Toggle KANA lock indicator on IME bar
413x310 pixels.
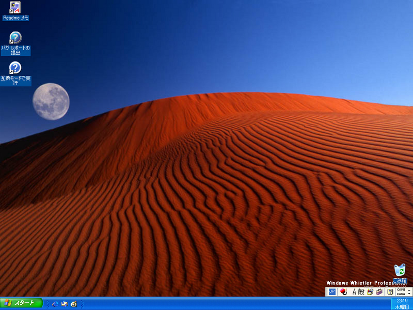click(x=401, y=294)
